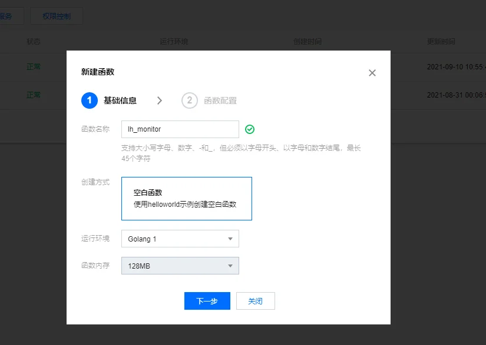Select step 1 基础信息
Viewport: 486px width, 345px height.
[109, 101]
